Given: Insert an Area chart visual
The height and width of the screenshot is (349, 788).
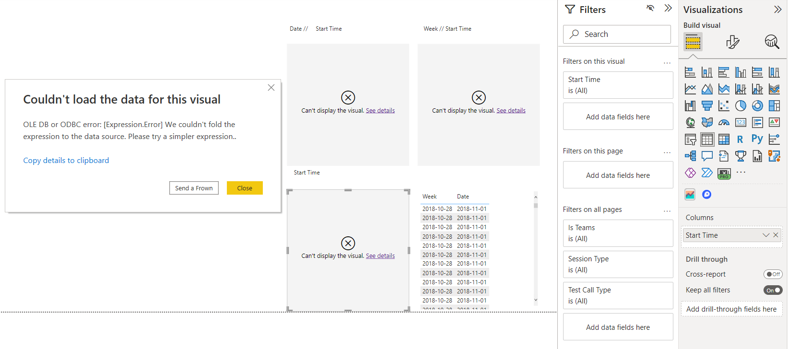Looking at the screenshot, I should click(707, 89).
